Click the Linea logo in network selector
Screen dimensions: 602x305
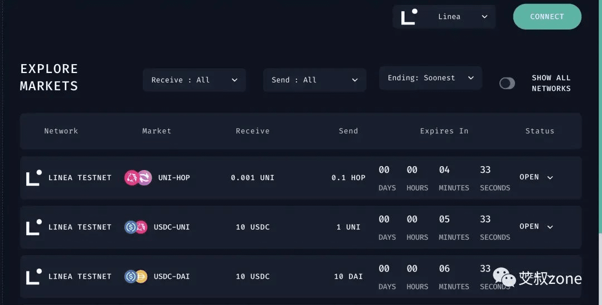click(x=409, y=17)
